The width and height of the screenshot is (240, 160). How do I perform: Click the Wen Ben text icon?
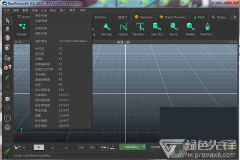(140, 30)
